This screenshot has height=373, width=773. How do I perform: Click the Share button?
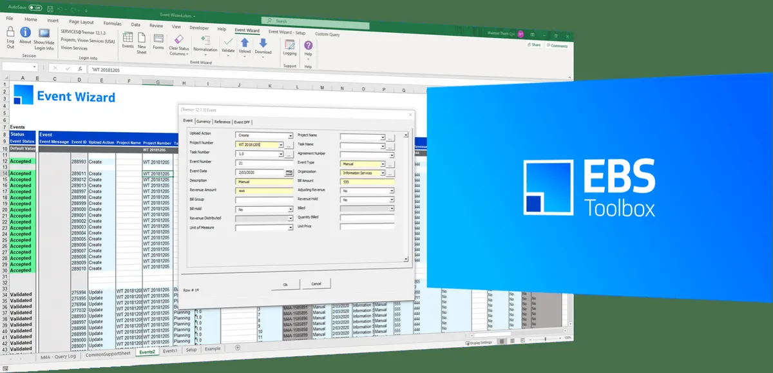click(x=534, y=45)
